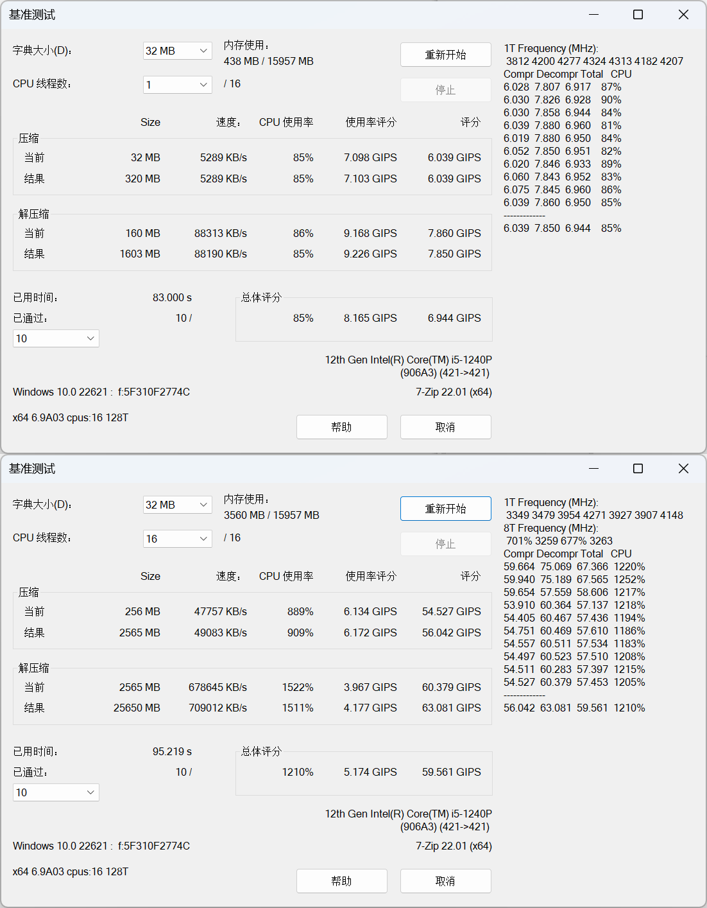Minimize the upper 基准测试 window
Viewport: 707px width, 908px height.
(593, 15)
